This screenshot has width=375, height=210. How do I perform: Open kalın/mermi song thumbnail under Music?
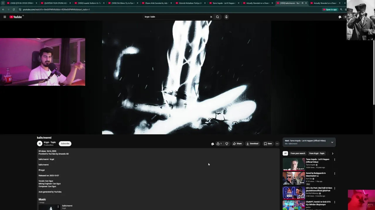(50, 207)
